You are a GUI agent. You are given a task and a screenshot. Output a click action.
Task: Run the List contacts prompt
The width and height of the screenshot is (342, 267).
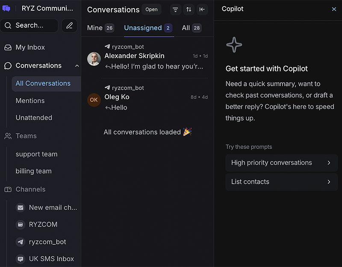click(281, 182)
